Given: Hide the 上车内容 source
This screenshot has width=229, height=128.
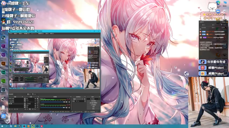Looking at the screenshot, I should 35,104.
